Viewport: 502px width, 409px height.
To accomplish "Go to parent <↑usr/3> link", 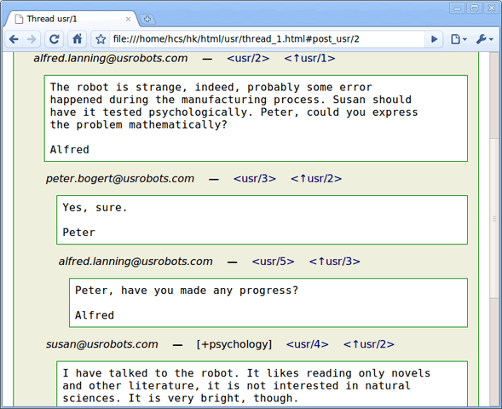I will [x=334, y=262].
